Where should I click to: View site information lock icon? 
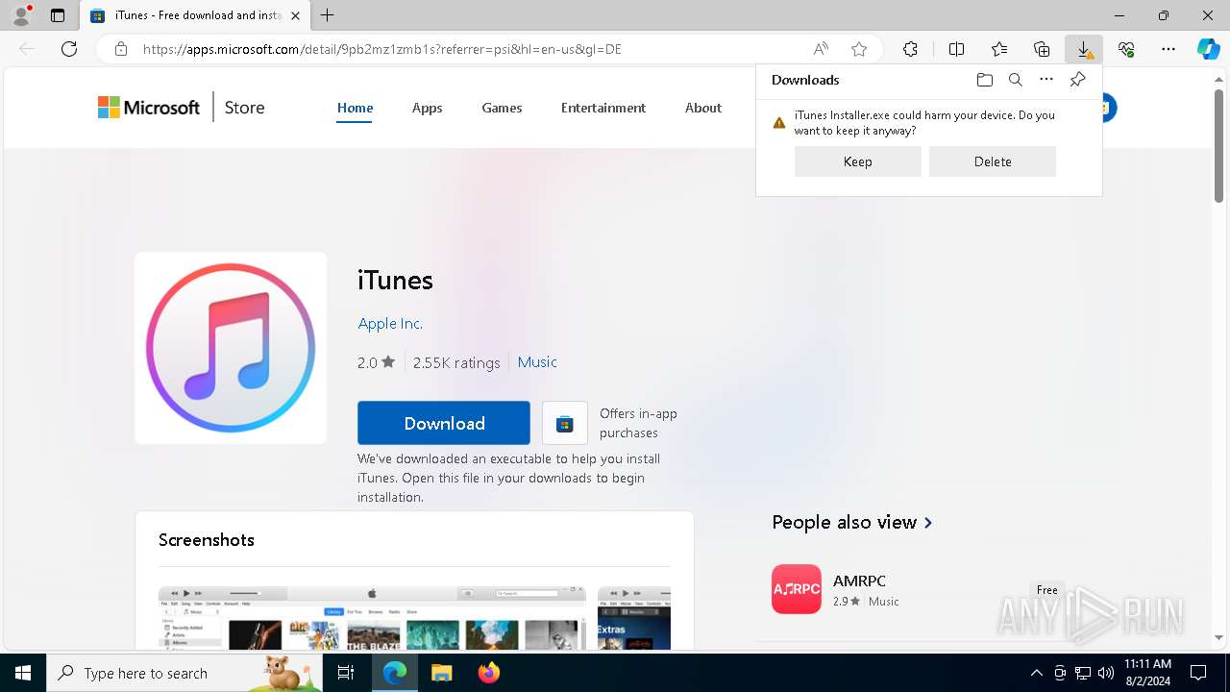(121, 49)
